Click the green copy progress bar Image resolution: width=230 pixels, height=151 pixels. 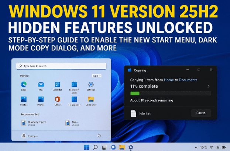[x=135, y=93]
